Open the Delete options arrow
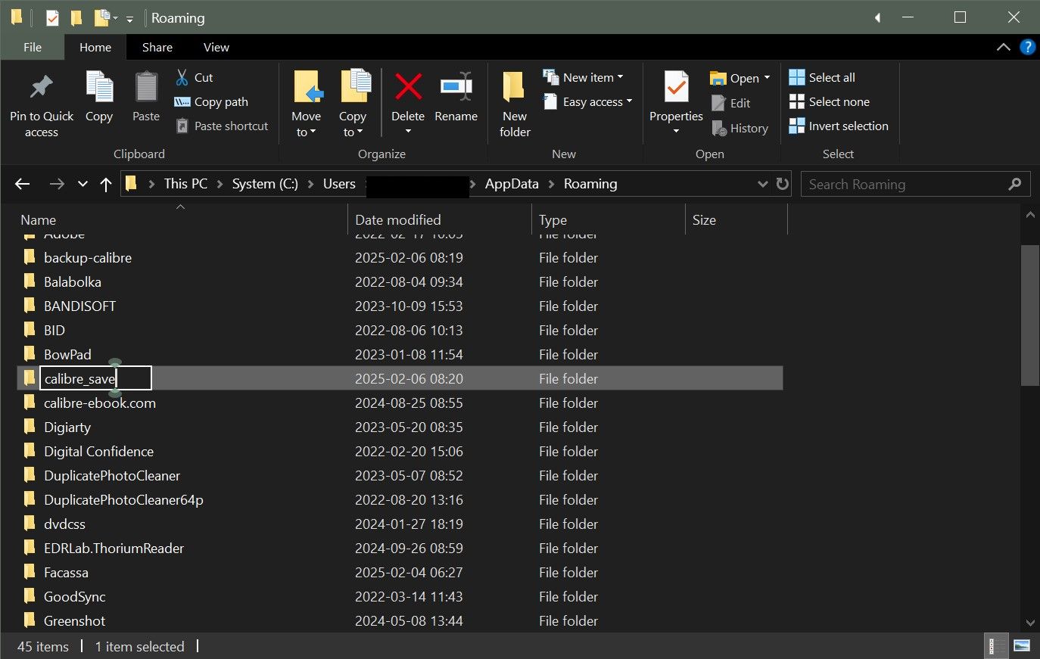This screenshot has width=1040, height=659. coord(408,132)
